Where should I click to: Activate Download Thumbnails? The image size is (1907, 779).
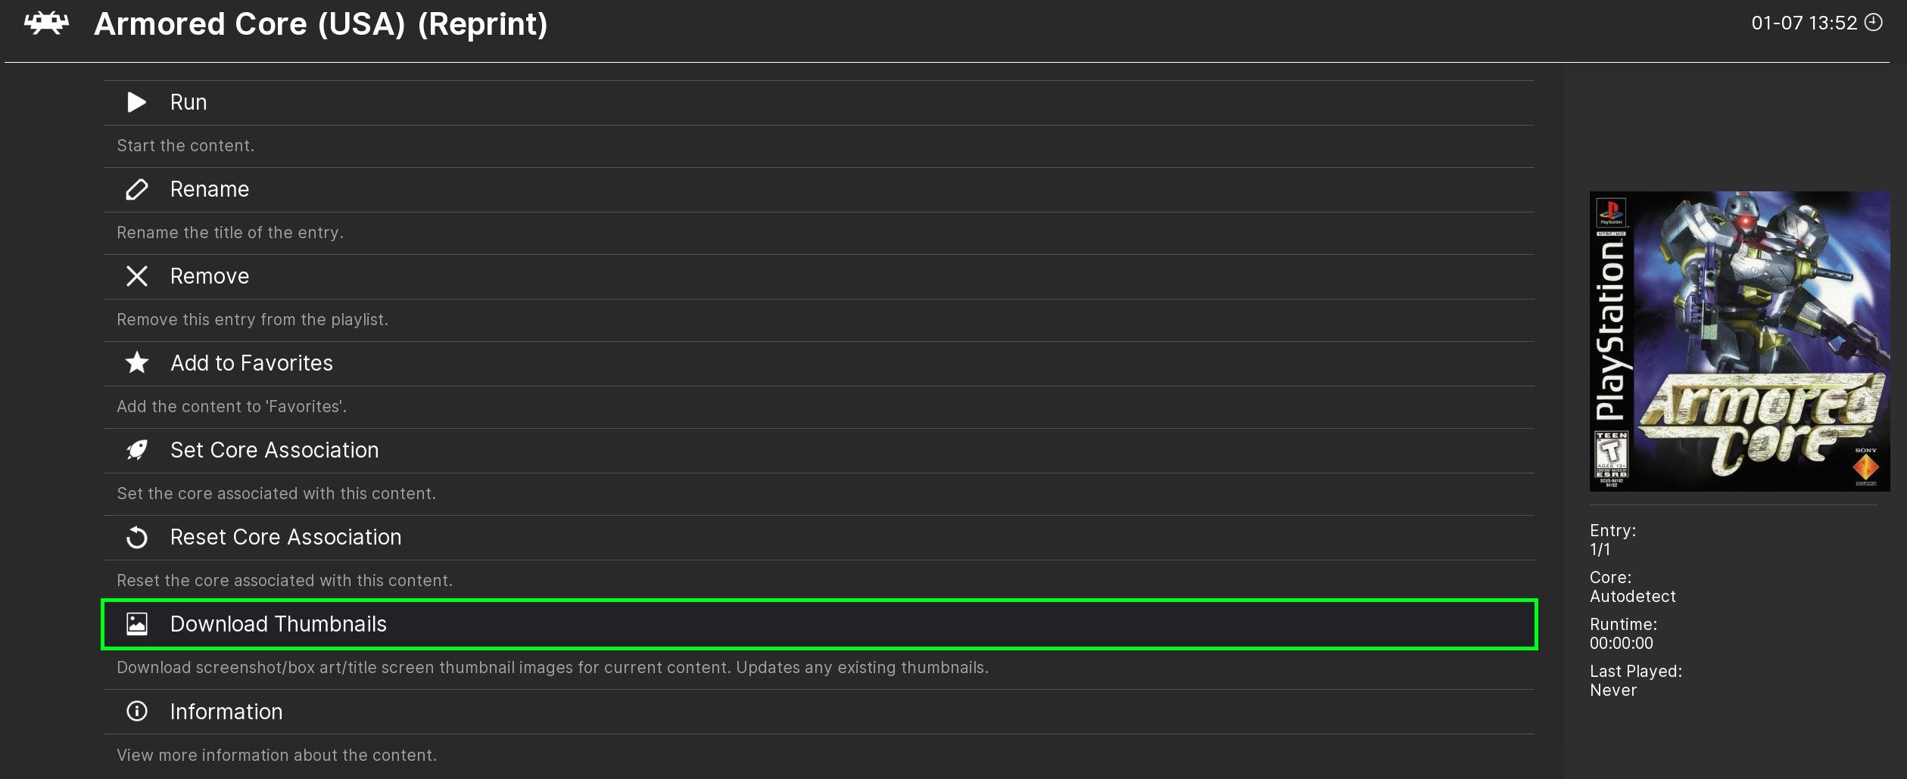pos(819,625)
